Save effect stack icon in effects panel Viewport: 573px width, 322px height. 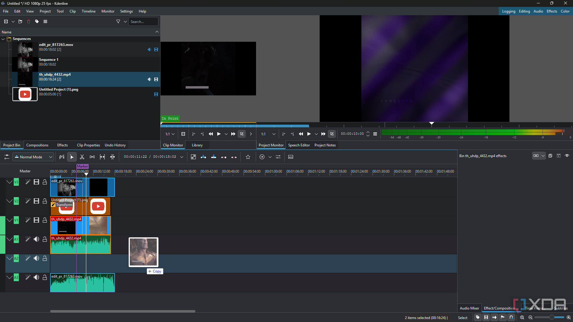550,156
